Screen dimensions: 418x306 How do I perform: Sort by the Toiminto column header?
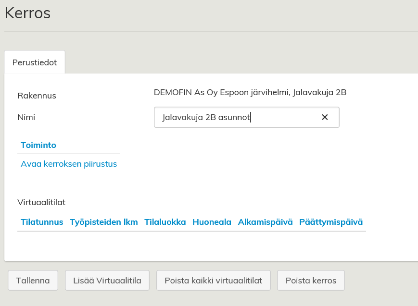38,145
